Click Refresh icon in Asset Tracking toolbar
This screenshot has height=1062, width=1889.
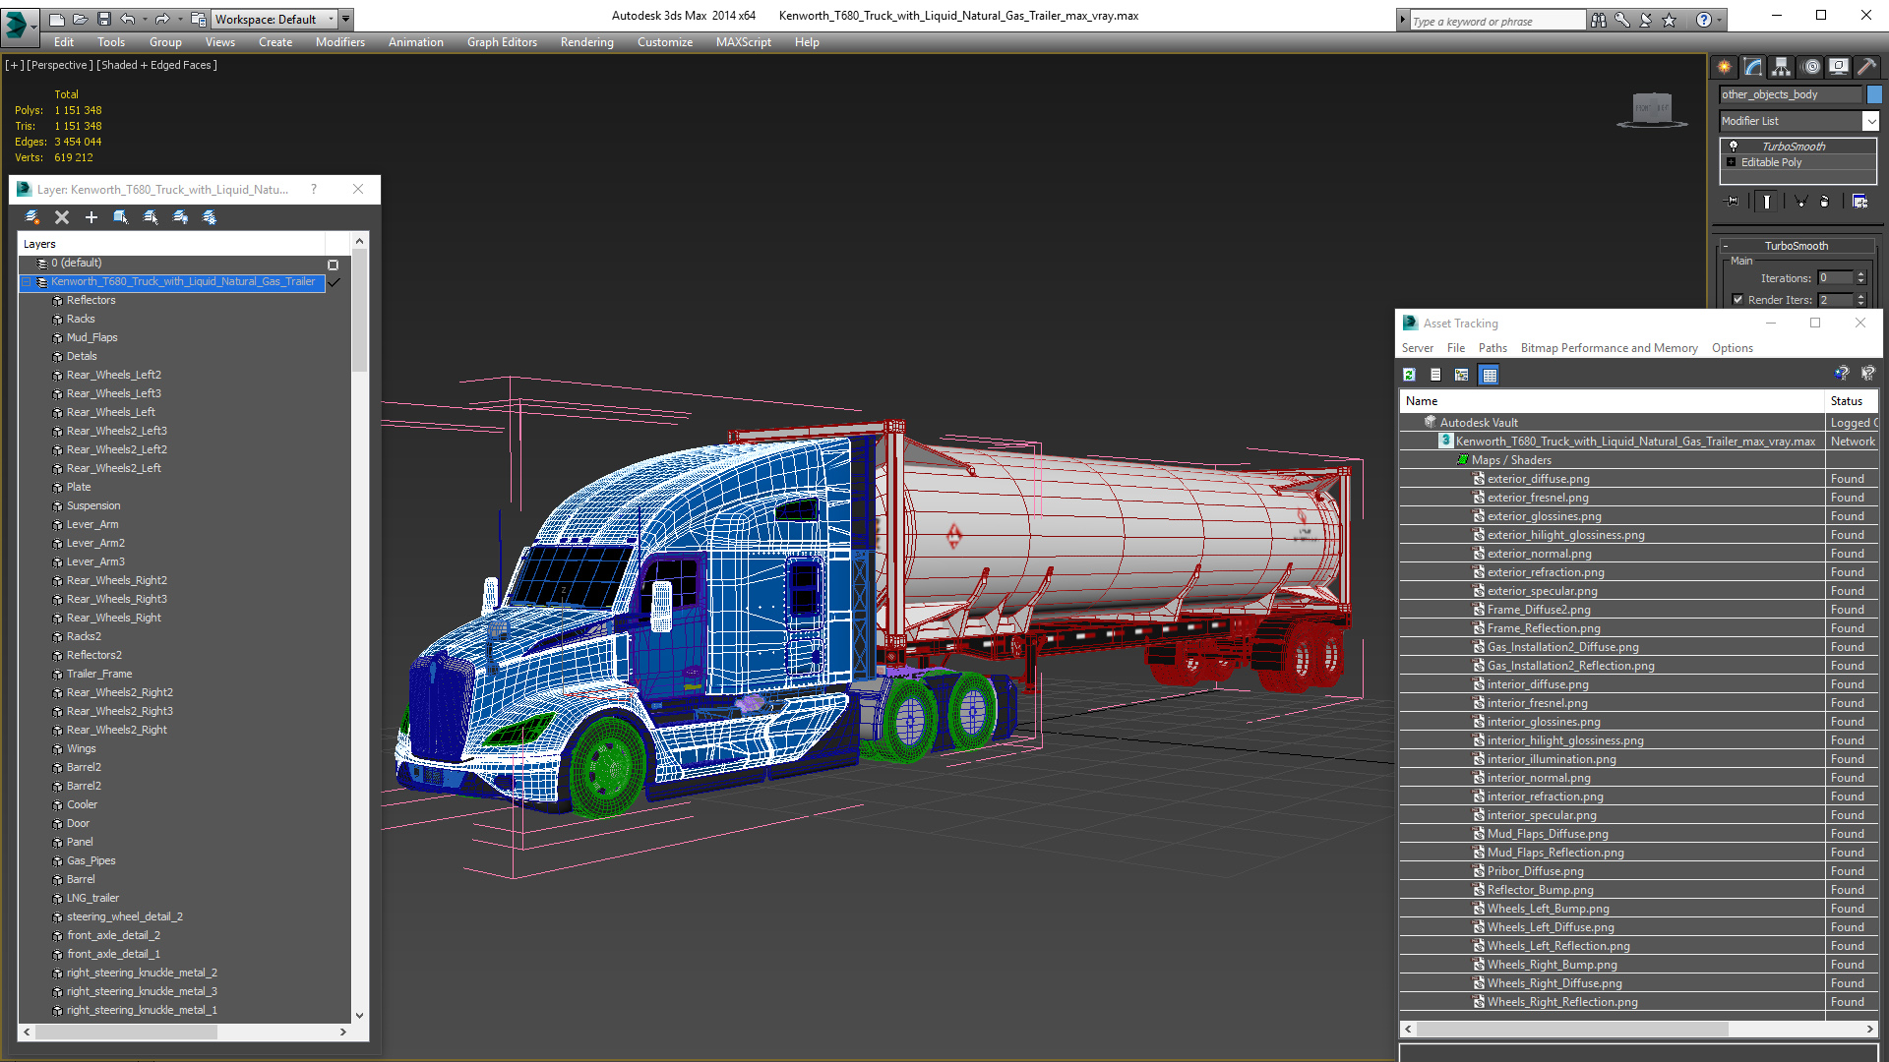click(1409, 375)
